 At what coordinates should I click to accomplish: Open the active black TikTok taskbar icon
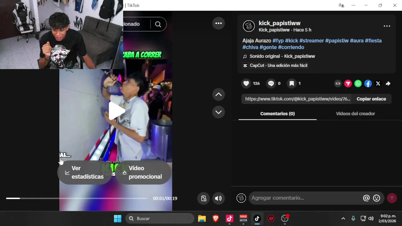coord(257,218)
